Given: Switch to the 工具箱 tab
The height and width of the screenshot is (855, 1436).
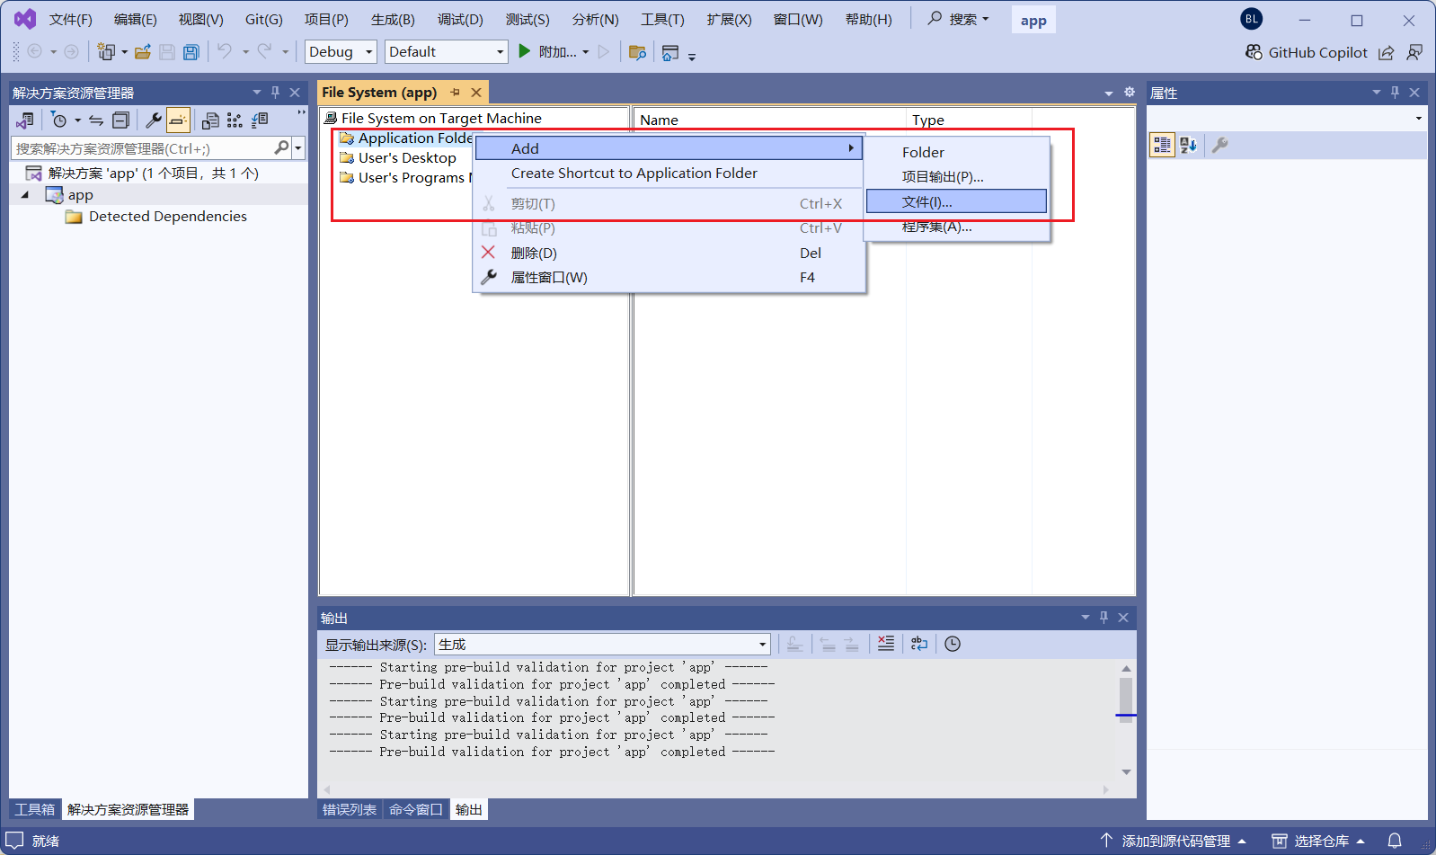Looking at the screenshot, I should point(35,809).
